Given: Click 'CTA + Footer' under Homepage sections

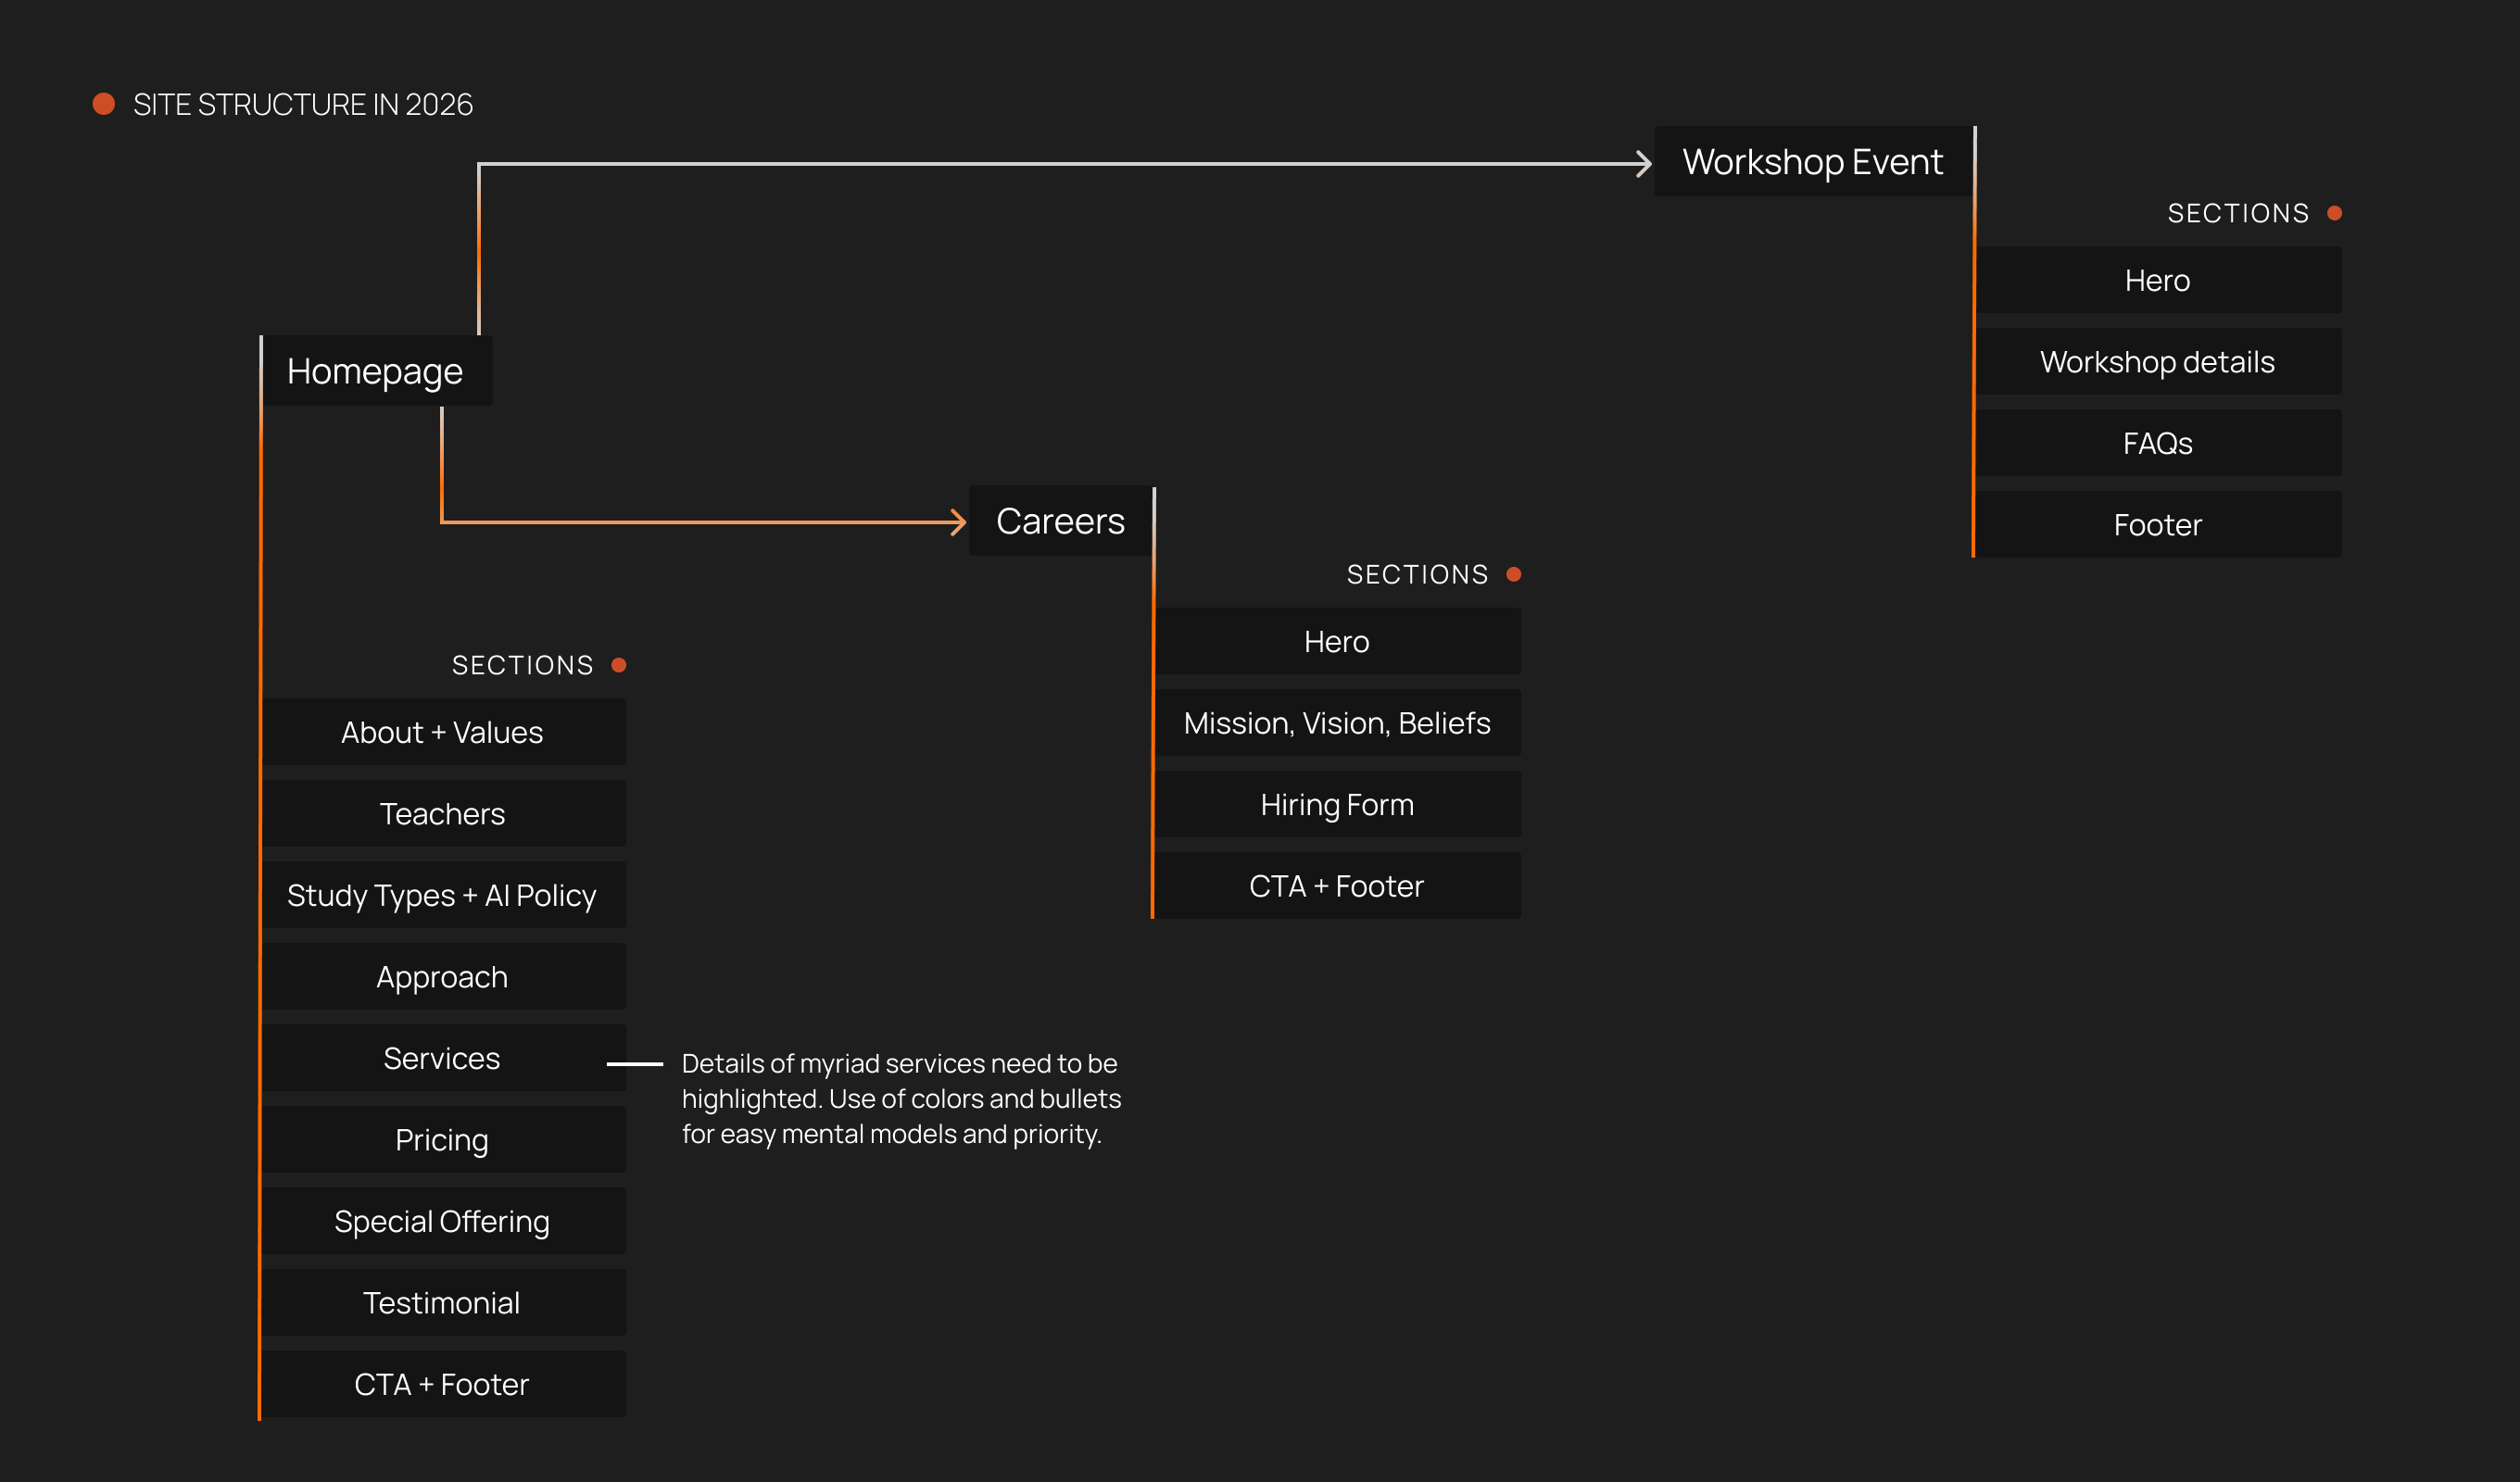Looking at the screenshot, I should point(443,1384).
